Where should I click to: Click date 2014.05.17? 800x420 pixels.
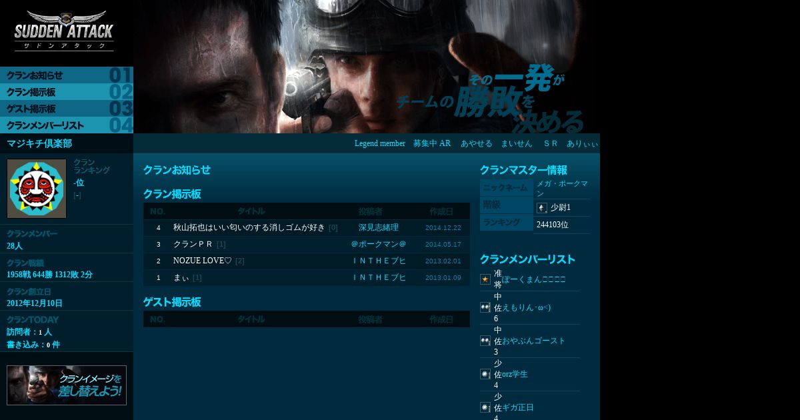click(443, 245)
